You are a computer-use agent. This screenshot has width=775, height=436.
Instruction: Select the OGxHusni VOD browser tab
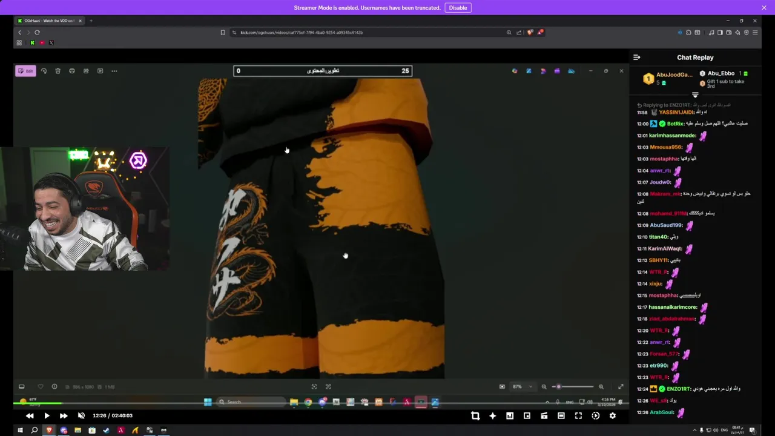click(x=48, y=21)
